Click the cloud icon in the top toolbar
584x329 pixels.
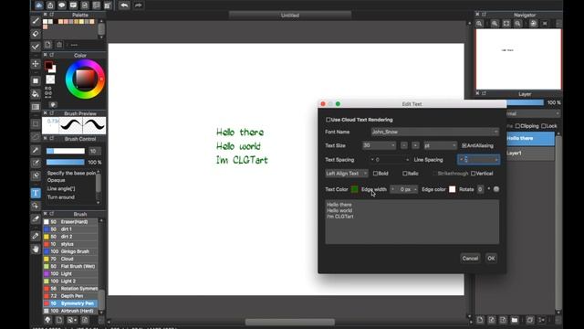[38, 5]
